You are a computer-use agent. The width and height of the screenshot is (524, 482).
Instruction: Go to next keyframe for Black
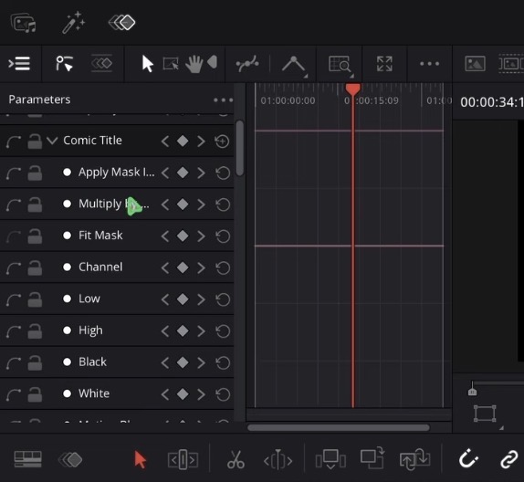click(201, 362)
